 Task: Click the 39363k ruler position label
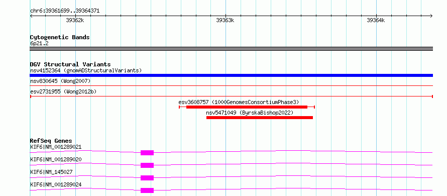[x=225, y=20]
